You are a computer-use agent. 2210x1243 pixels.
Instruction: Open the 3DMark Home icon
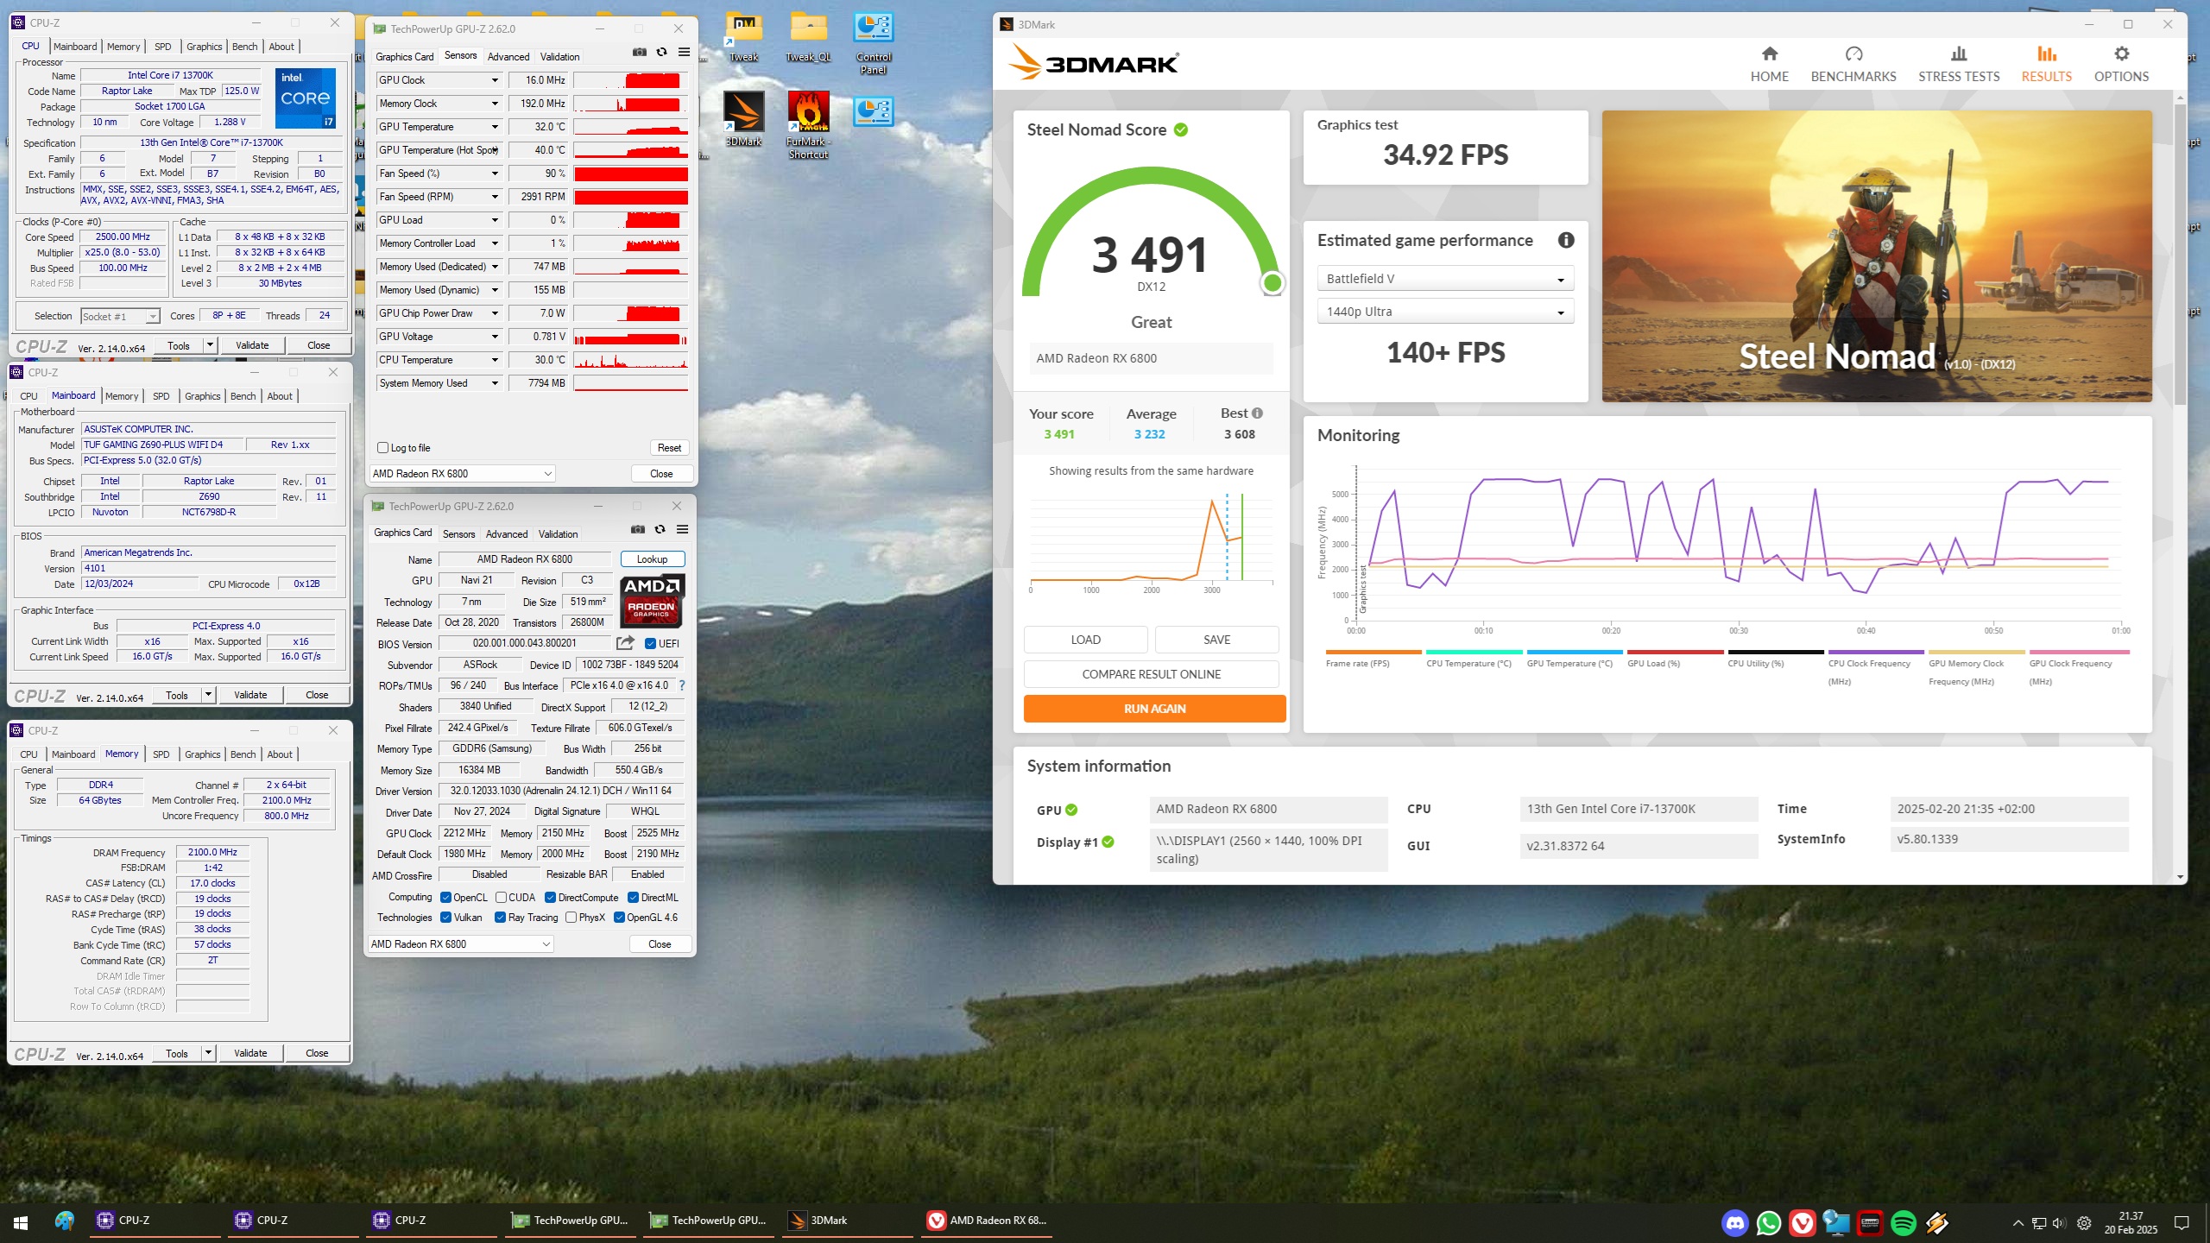pyautogui.click(x=1769, y=54)
